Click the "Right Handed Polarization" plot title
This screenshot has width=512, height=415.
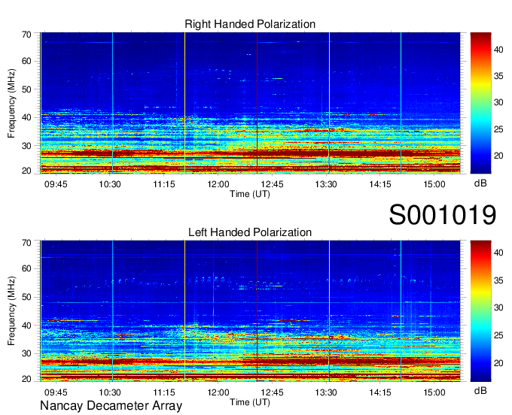tap(250, 24)
